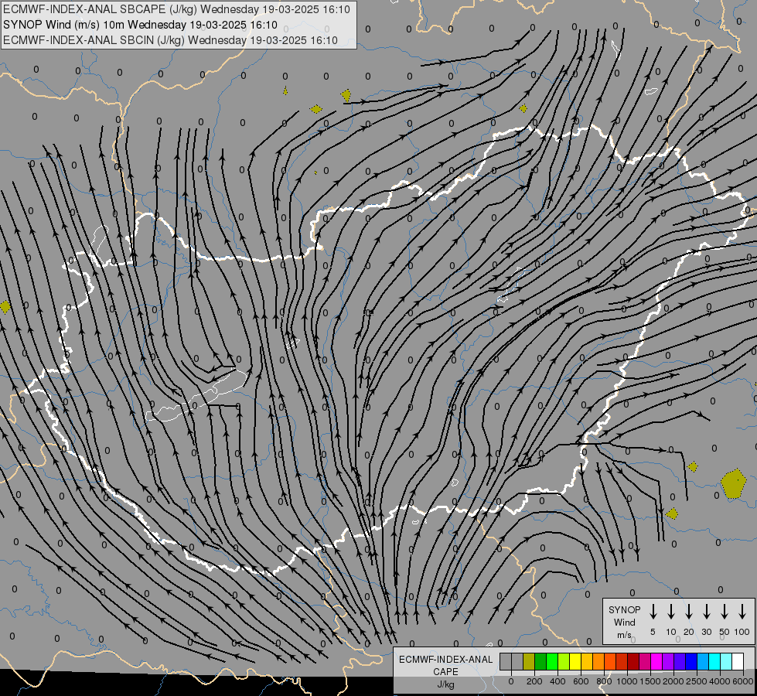The image size is (757, 696).
Task: Click the 6000 tick label on the CAPE scale
Action: pos(742,681)
